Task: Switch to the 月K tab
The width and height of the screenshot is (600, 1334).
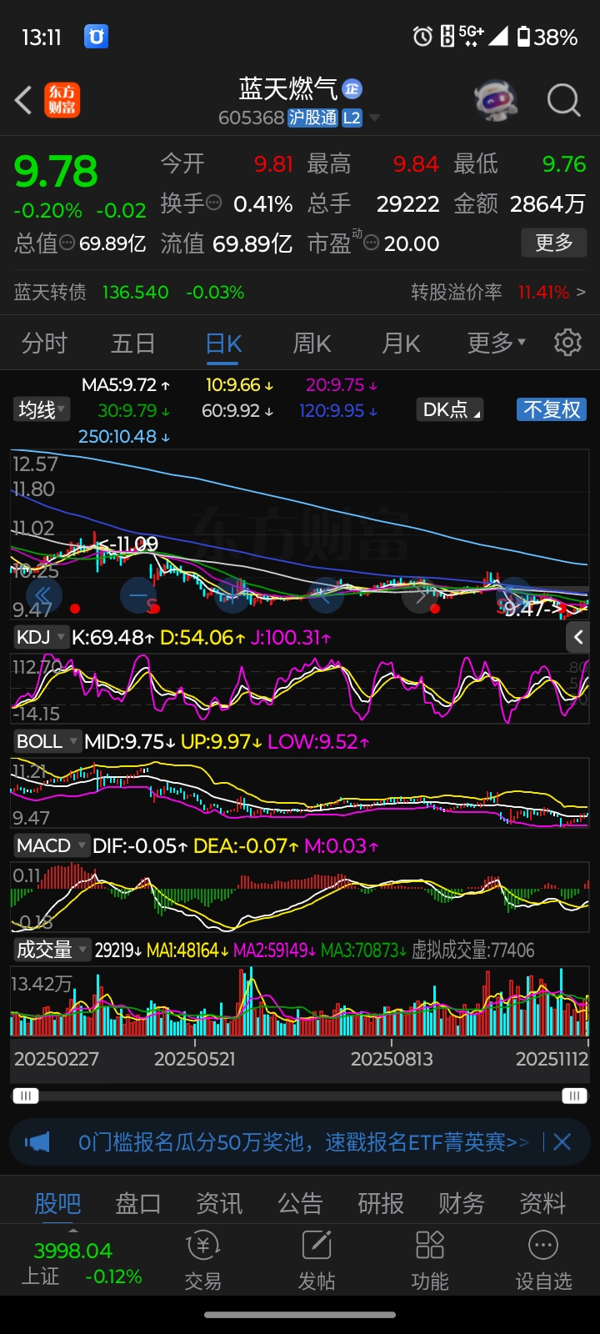Action: click(x=401, y=343)
